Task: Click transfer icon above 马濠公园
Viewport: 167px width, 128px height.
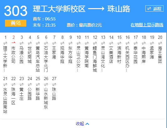Action: [x=22, y=43]
